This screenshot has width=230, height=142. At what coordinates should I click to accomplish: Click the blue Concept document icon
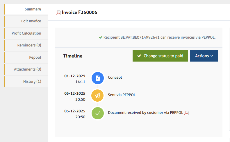(x=97, y=78)
